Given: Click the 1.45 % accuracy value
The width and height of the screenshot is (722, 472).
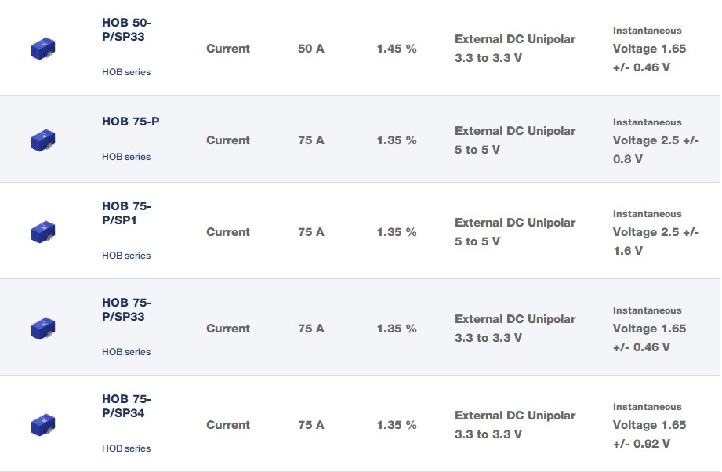Looking at the screenshot, I should pos(397,49).
